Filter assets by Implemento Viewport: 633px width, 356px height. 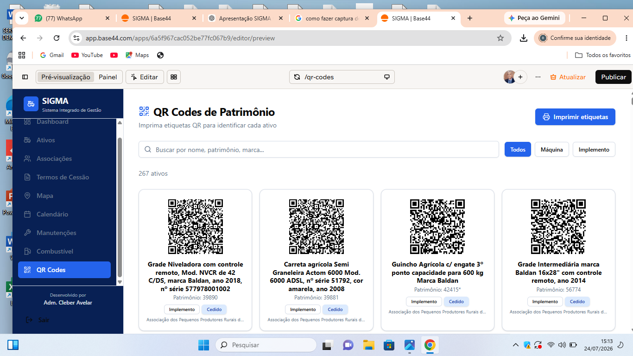pos(594,149)
